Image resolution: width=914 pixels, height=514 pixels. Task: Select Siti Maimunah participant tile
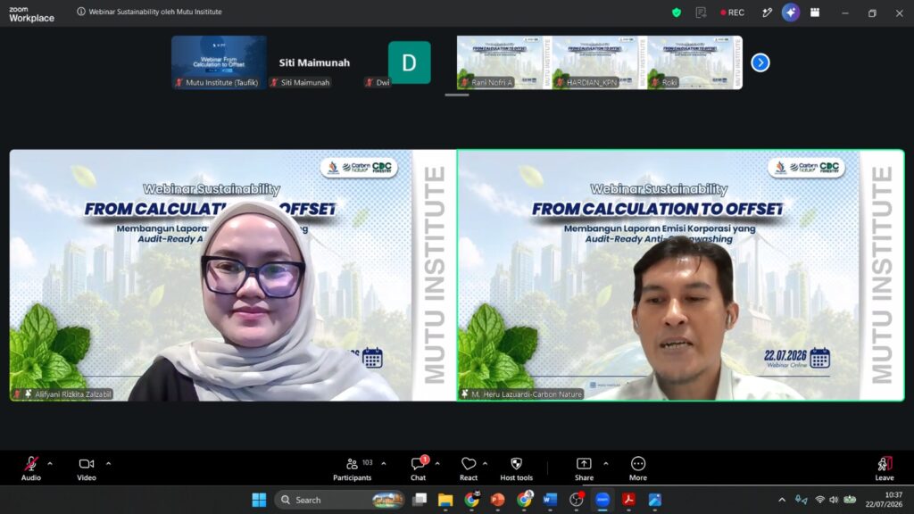pos(314,62)
